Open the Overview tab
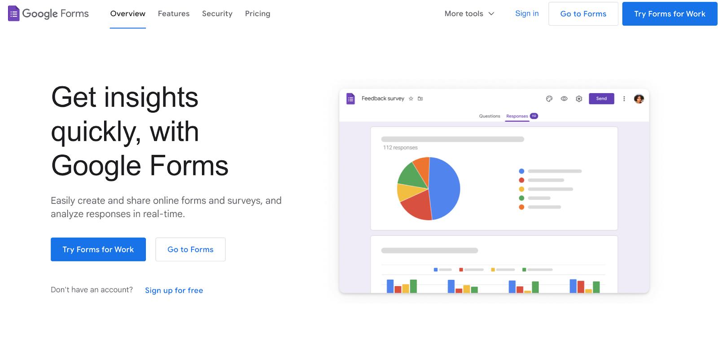Screen dimensions: 718x339 [128, 13]
